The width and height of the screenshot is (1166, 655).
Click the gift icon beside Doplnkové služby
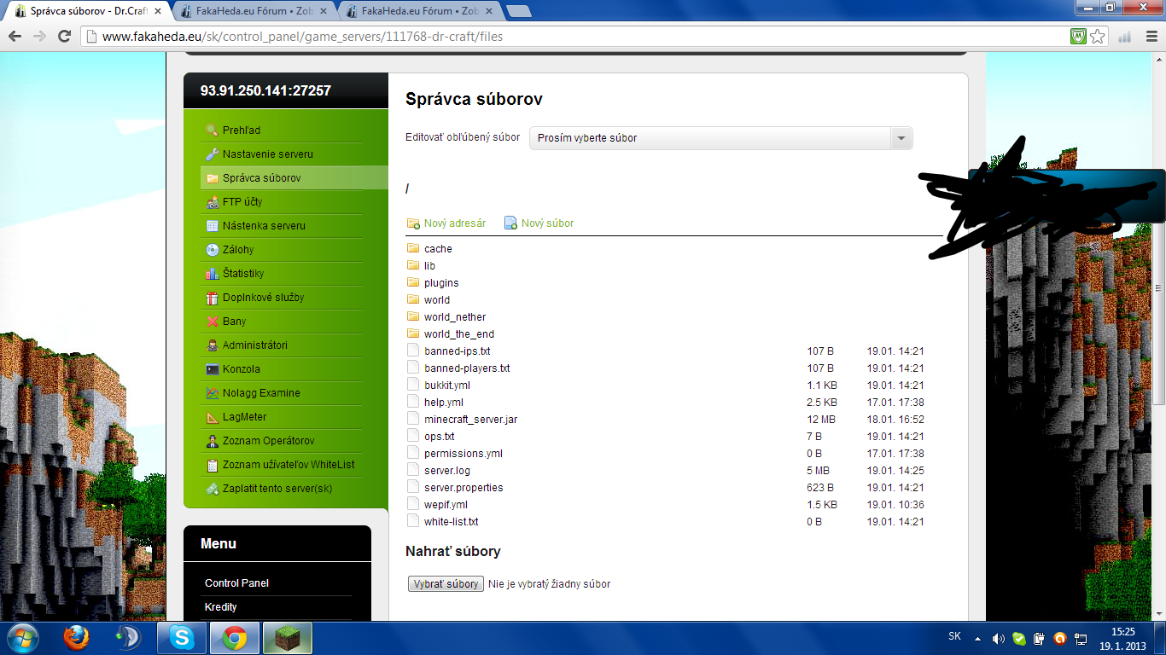coord(213,298)
